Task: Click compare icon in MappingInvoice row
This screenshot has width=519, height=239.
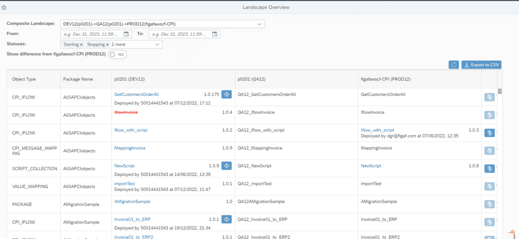Action: tap(490, 151)
